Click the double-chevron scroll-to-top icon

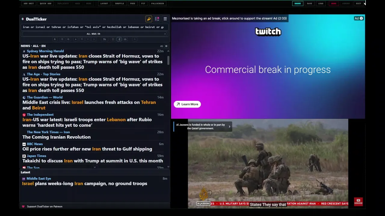82,39
